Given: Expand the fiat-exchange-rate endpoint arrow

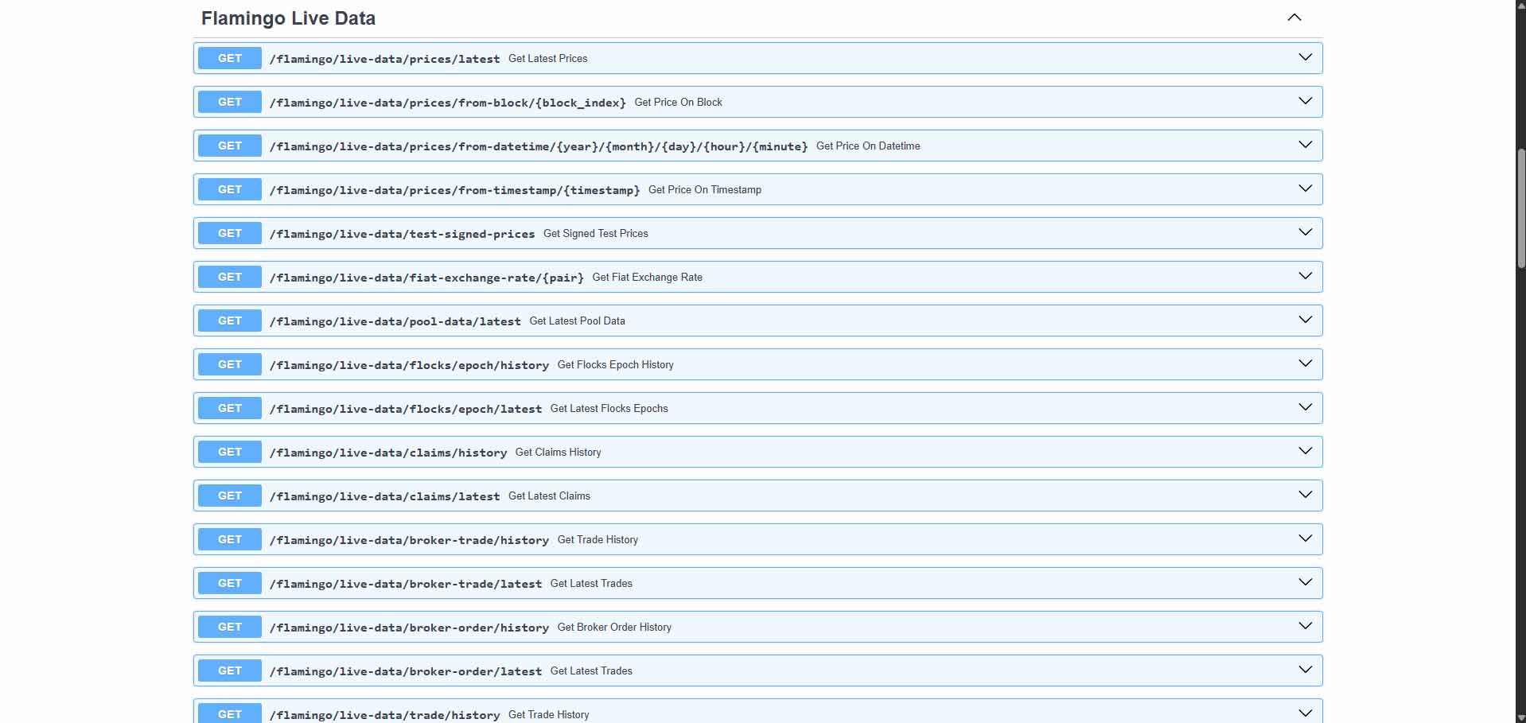Looking at the screenshot, I should [1306, 276].
